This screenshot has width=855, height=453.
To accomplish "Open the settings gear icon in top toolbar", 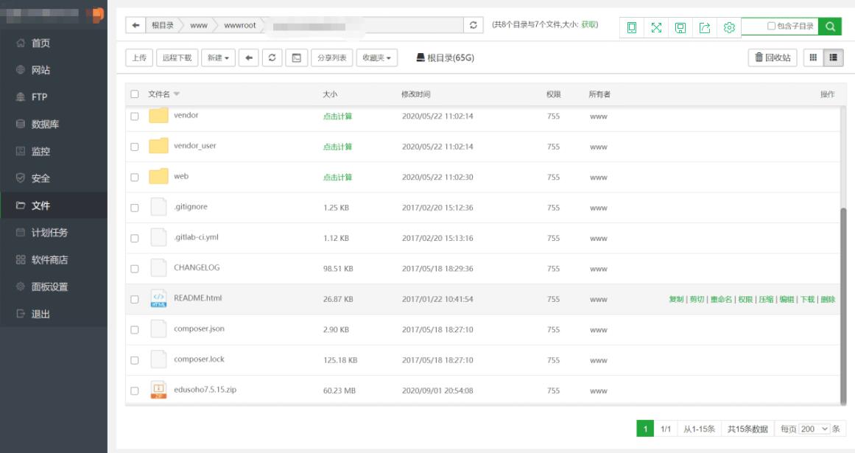I will (x=729, y=27).
